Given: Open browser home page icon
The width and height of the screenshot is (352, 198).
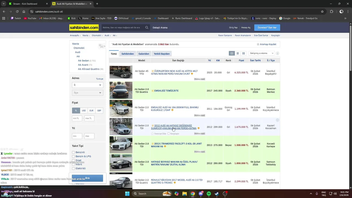Looking at the screenshot, I should click(24, 12).
